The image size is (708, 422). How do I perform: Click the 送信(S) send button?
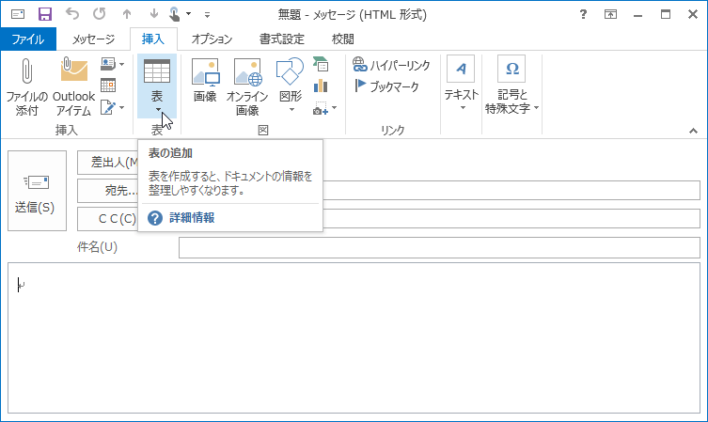pyautogui.click(x=37, y=191)
